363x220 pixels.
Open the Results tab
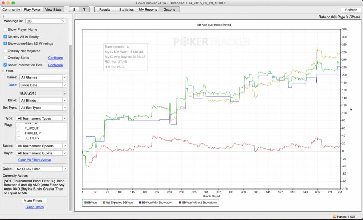pyautogui.click(x=105, y=9)
